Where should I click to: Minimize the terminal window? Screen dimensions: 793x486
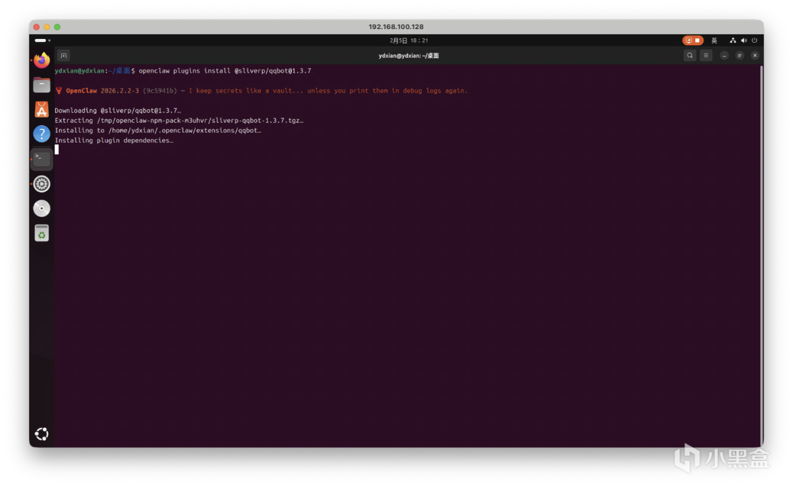(x=724, y=56)
